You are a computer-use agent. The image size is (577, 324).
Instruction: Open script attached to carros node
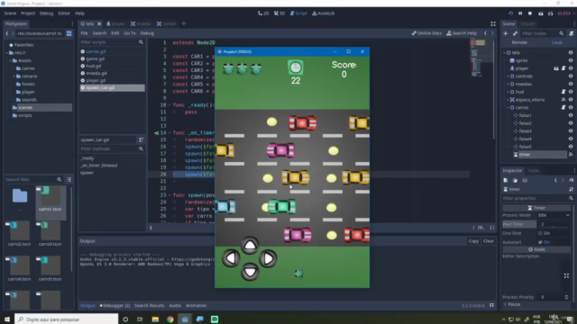click(x=563, y=107)
